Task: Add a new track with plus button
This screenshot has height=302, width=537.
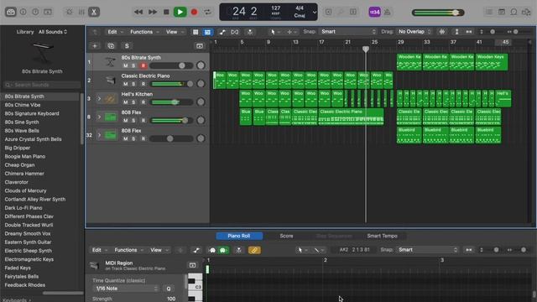Action: coord(95,46)
